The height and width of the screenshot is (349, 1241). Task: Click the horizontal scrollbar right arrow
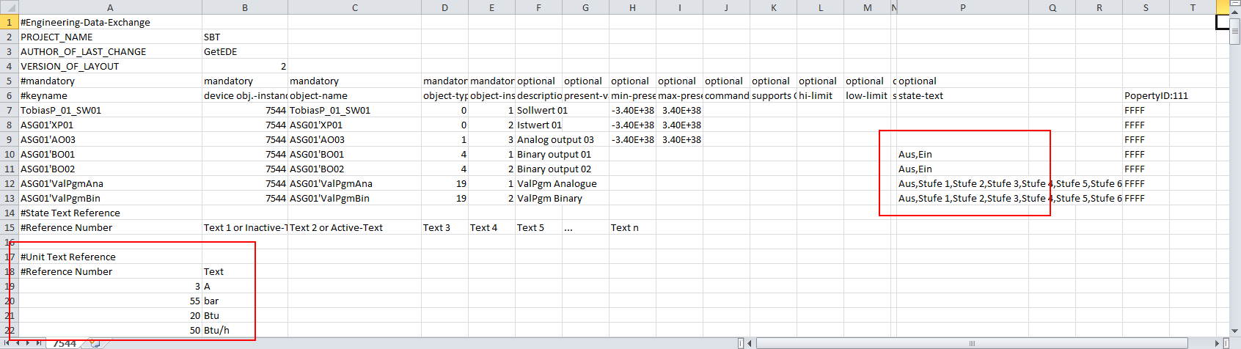click(x=1218, y=343)
